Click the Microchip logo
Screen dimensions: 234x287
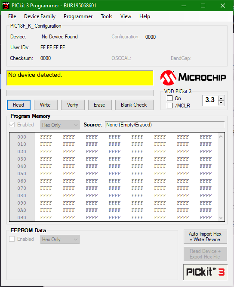[x=193, y=78]
